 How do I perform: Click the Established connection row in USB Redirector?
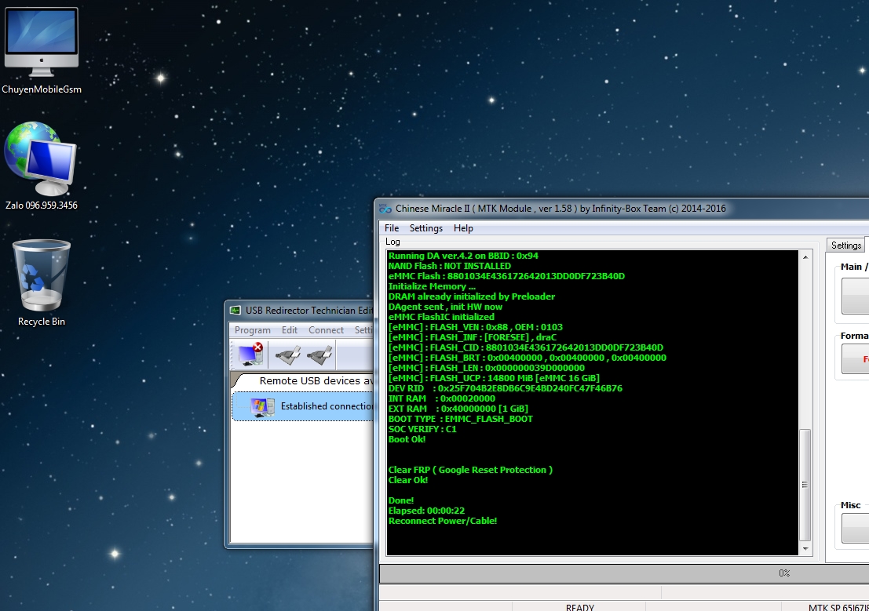point(303,406)
